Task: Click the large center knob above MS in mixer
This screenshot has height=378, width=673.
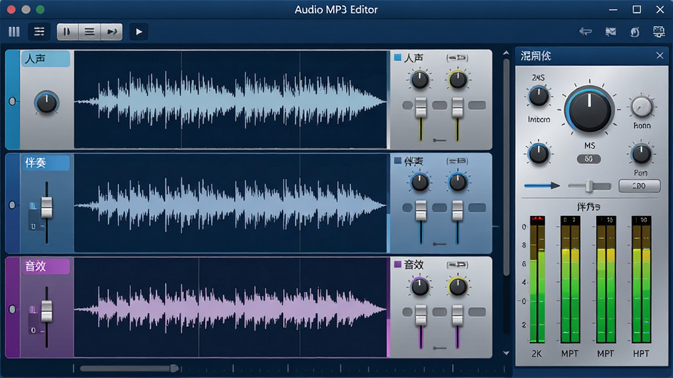Action: [590, 109]
